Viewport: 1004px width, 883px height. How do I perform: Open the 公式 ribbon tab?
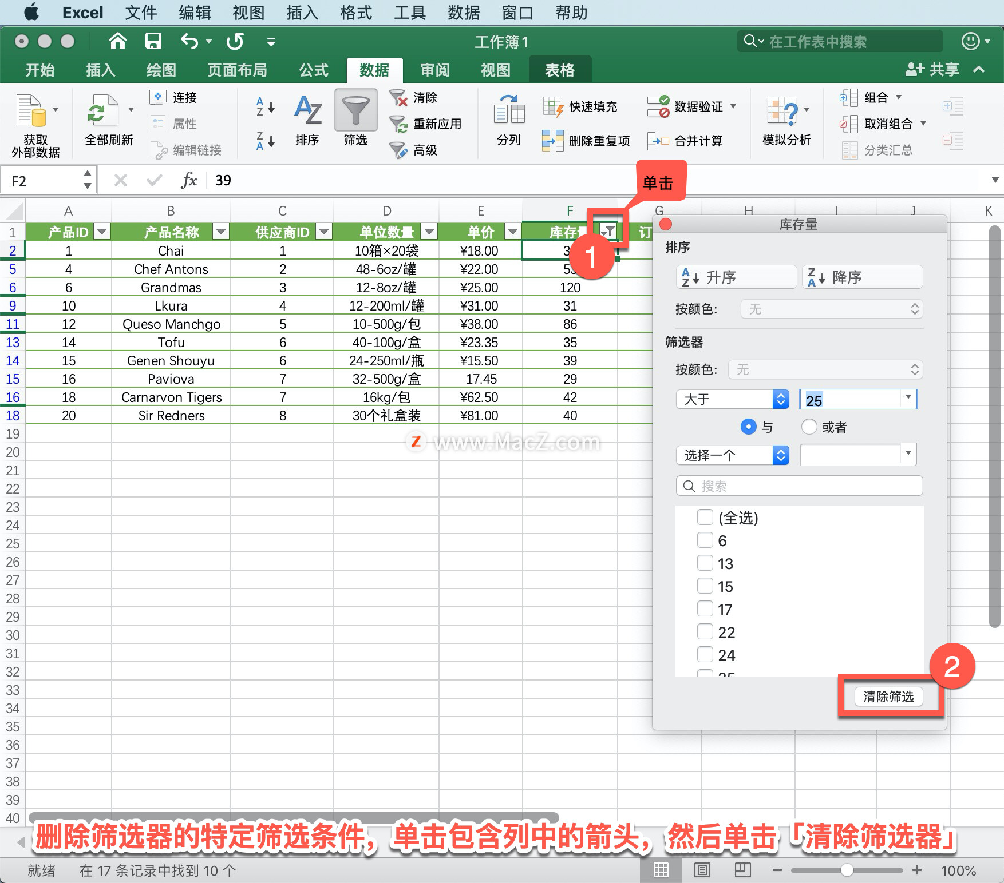pyautogui.click(x=314, y=70)
